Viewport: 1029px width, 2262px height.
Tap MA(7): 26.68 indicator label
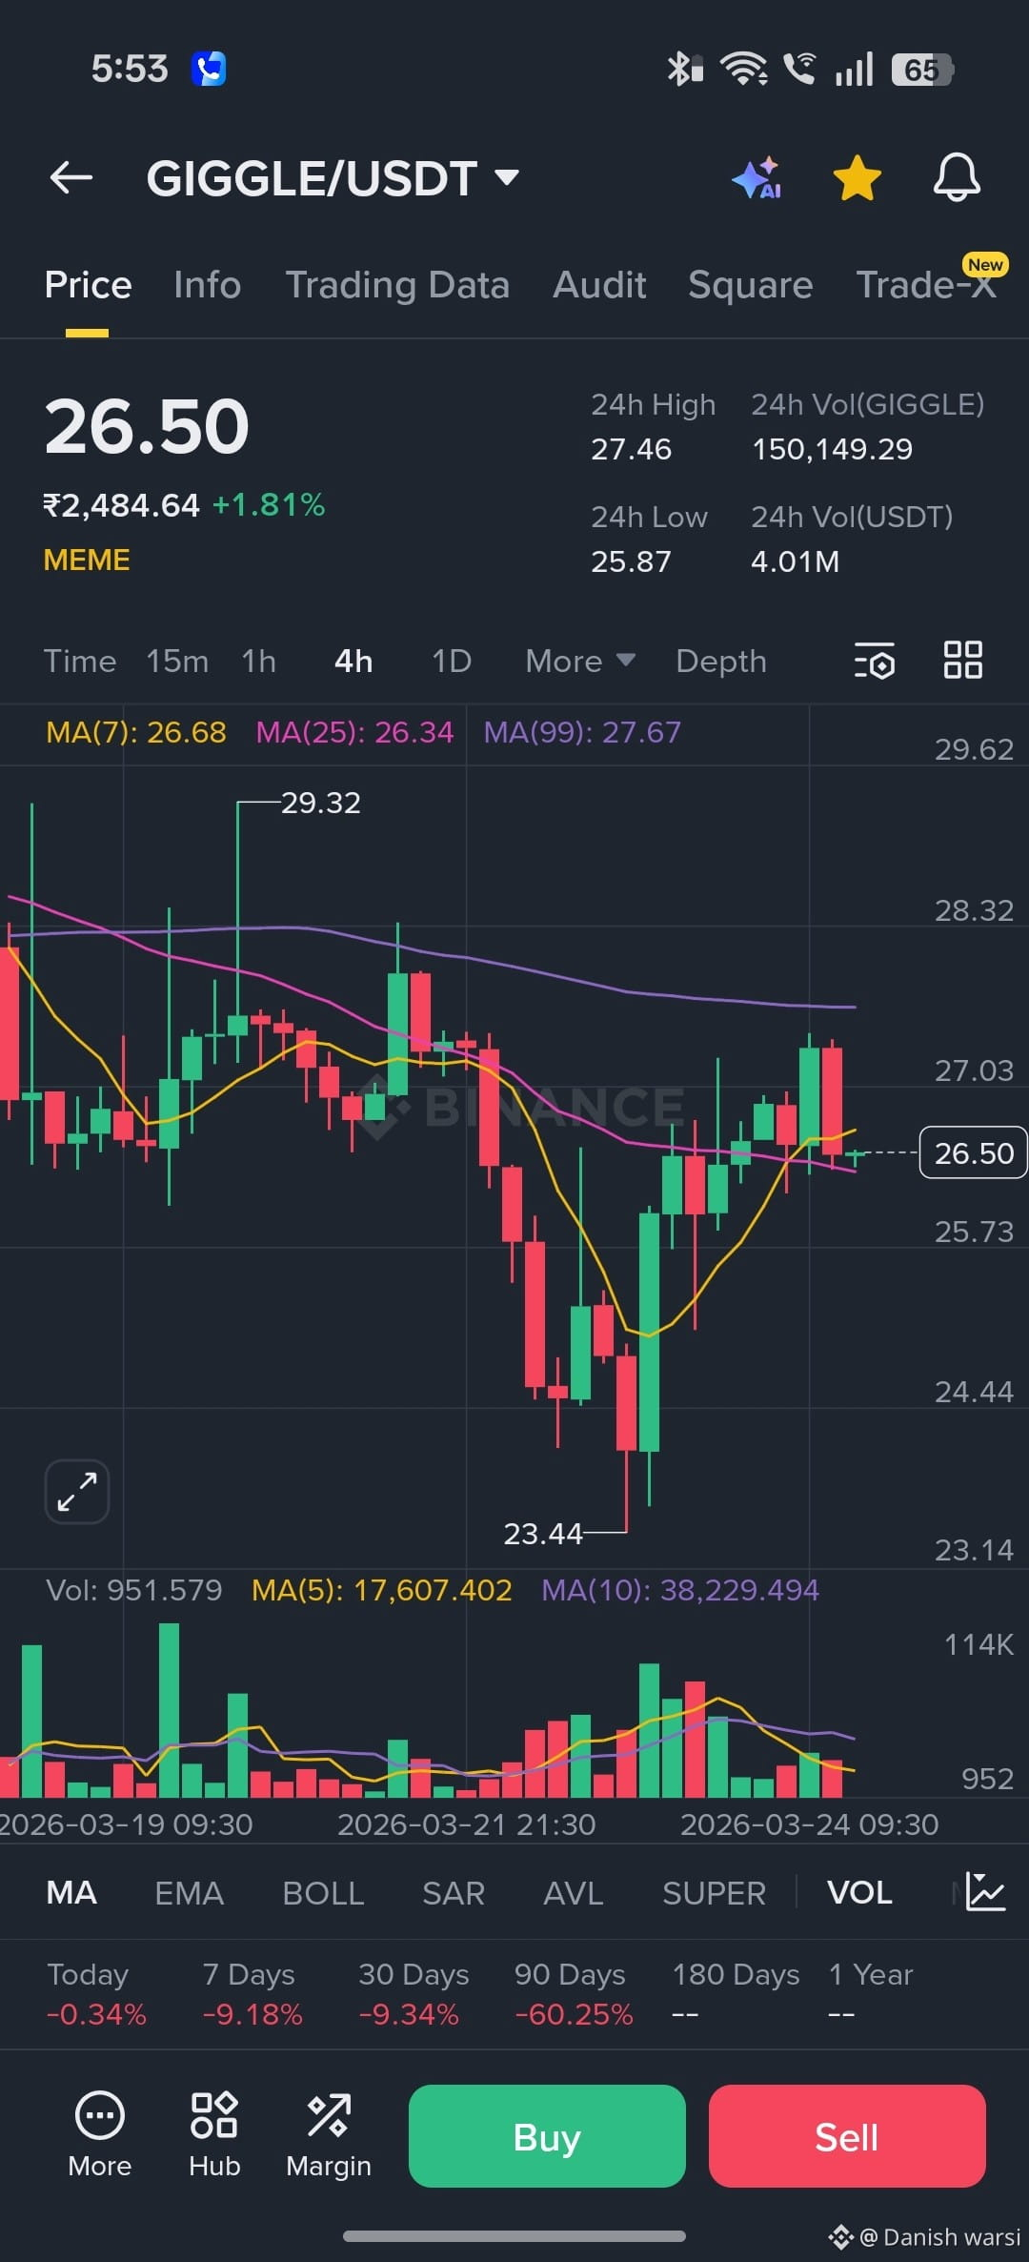136,732
